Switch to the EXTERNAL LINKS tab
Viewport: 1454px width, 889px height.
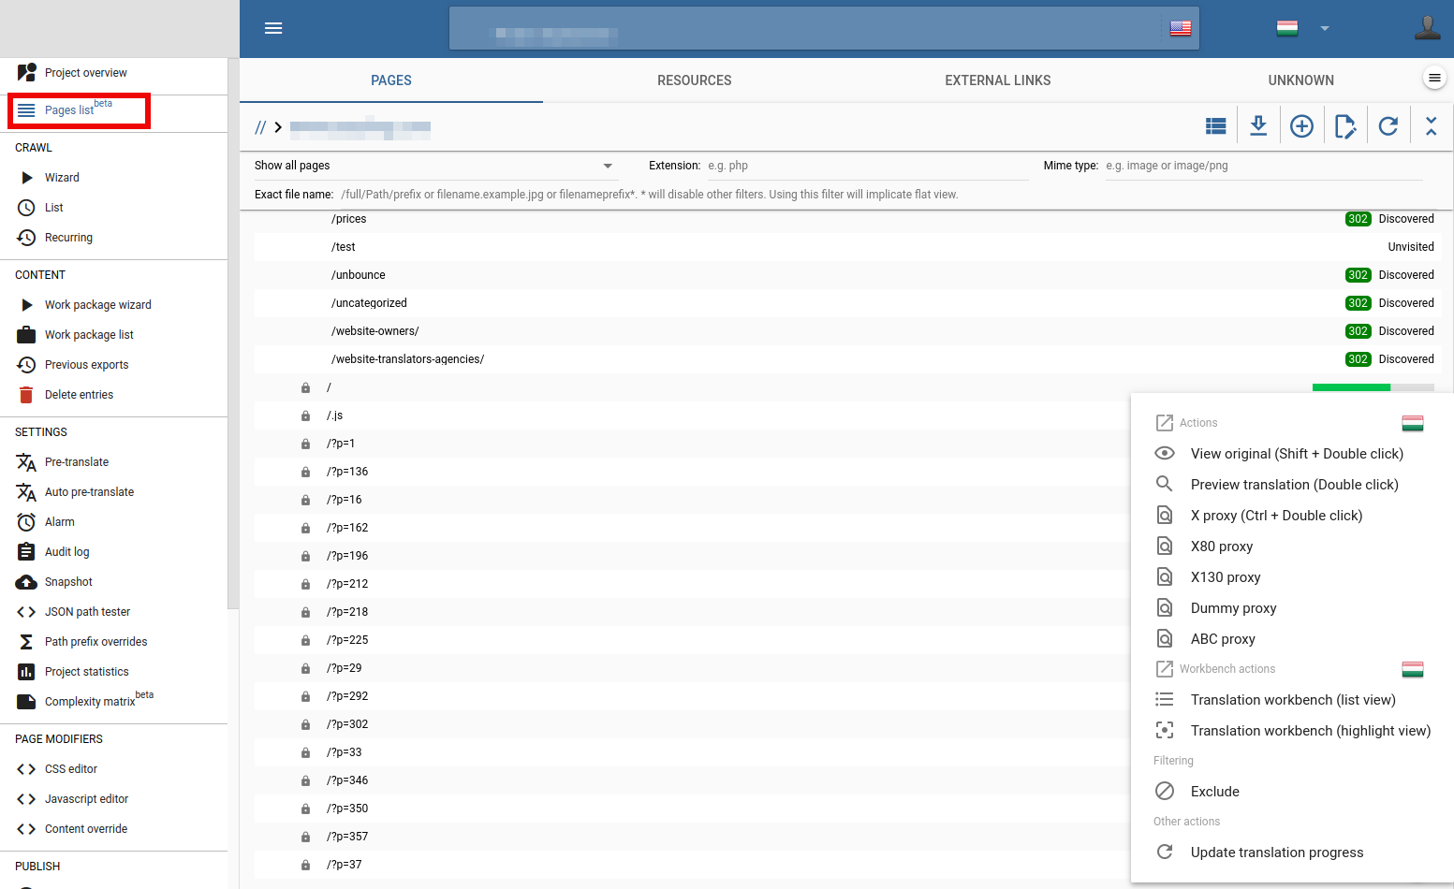[998, 80]
